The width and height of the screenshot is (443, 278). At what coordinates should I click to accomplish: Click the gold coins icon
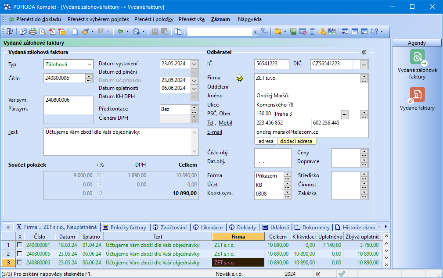click(x=322, y=31)
